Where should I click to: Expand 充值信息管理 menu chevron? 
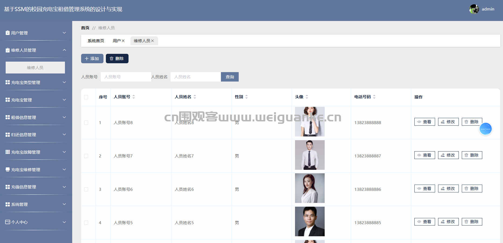point(64,187)
